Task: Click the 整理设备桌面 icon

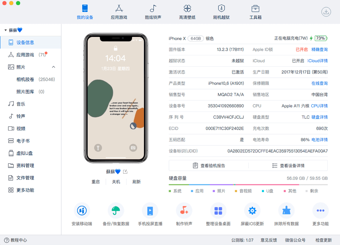Action: pyautogui.click(x=218, y=210)
